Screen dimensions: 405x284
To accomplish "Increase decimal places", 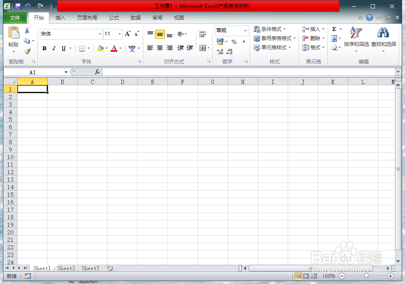I will [220, 52].
